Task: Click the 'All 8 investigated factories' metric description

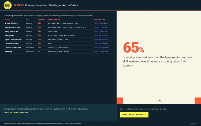Action: pyautogui.click(x=48, y=16)
